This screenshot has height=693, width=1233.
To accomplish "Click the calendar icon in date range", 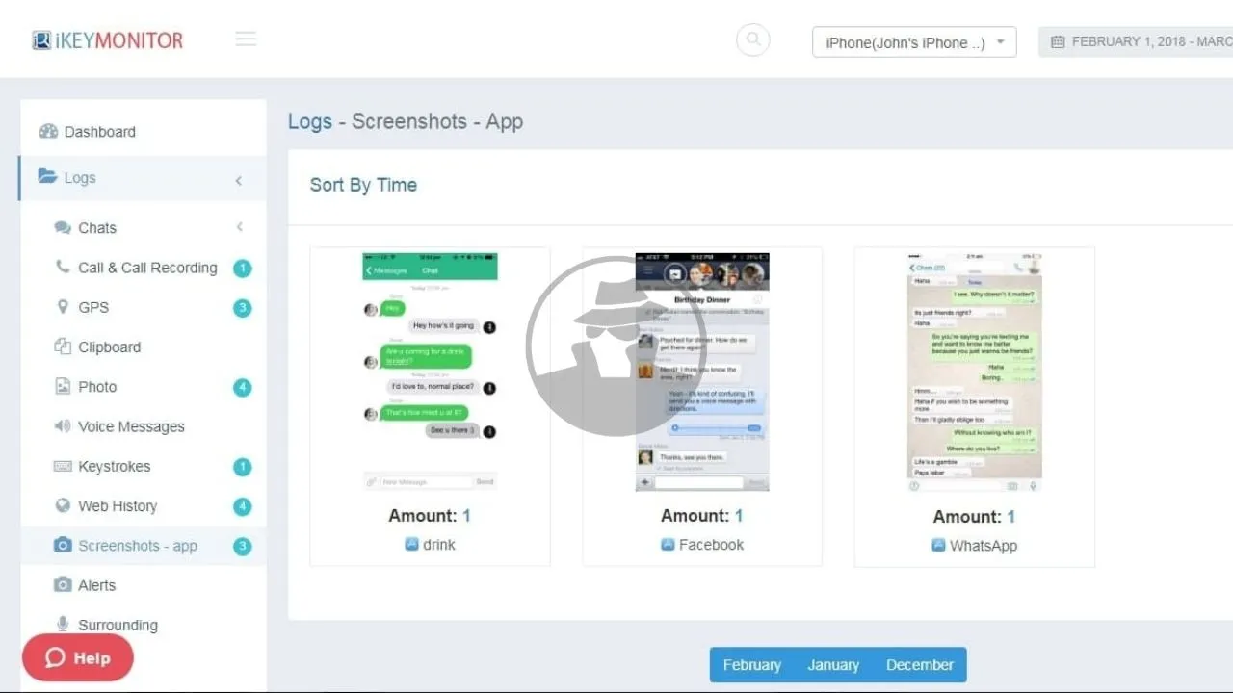I will point(1058,42).
